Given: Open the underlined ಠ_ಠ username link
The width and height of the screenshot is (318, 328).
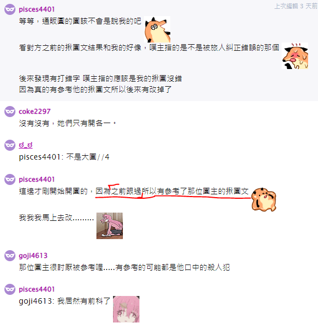Looking at the screenshot, I should click(x=26, y=145).
